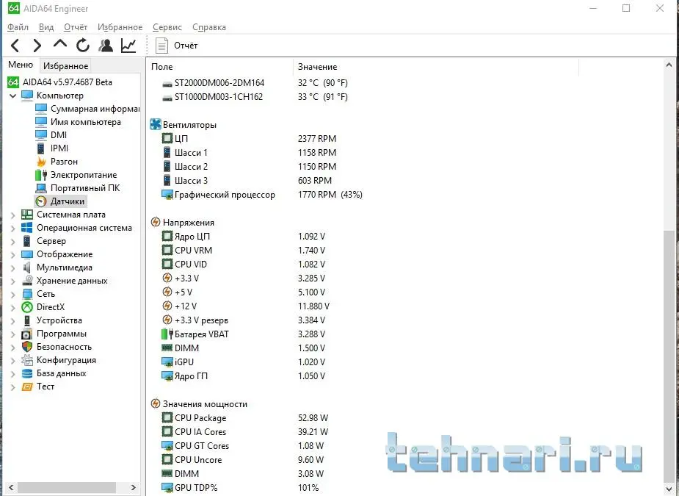The image size is (679, 496).
Task: Select the +12 V voltage row
Action: point(245,306)
